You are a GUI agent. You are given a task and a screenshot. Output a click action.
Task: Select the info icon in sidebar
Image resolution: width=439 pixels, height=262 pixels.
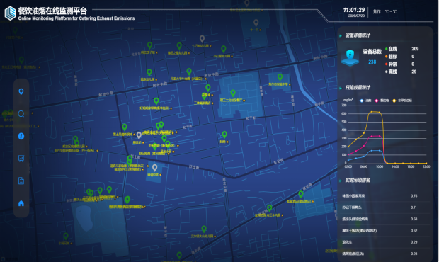[x=21, y=137]
